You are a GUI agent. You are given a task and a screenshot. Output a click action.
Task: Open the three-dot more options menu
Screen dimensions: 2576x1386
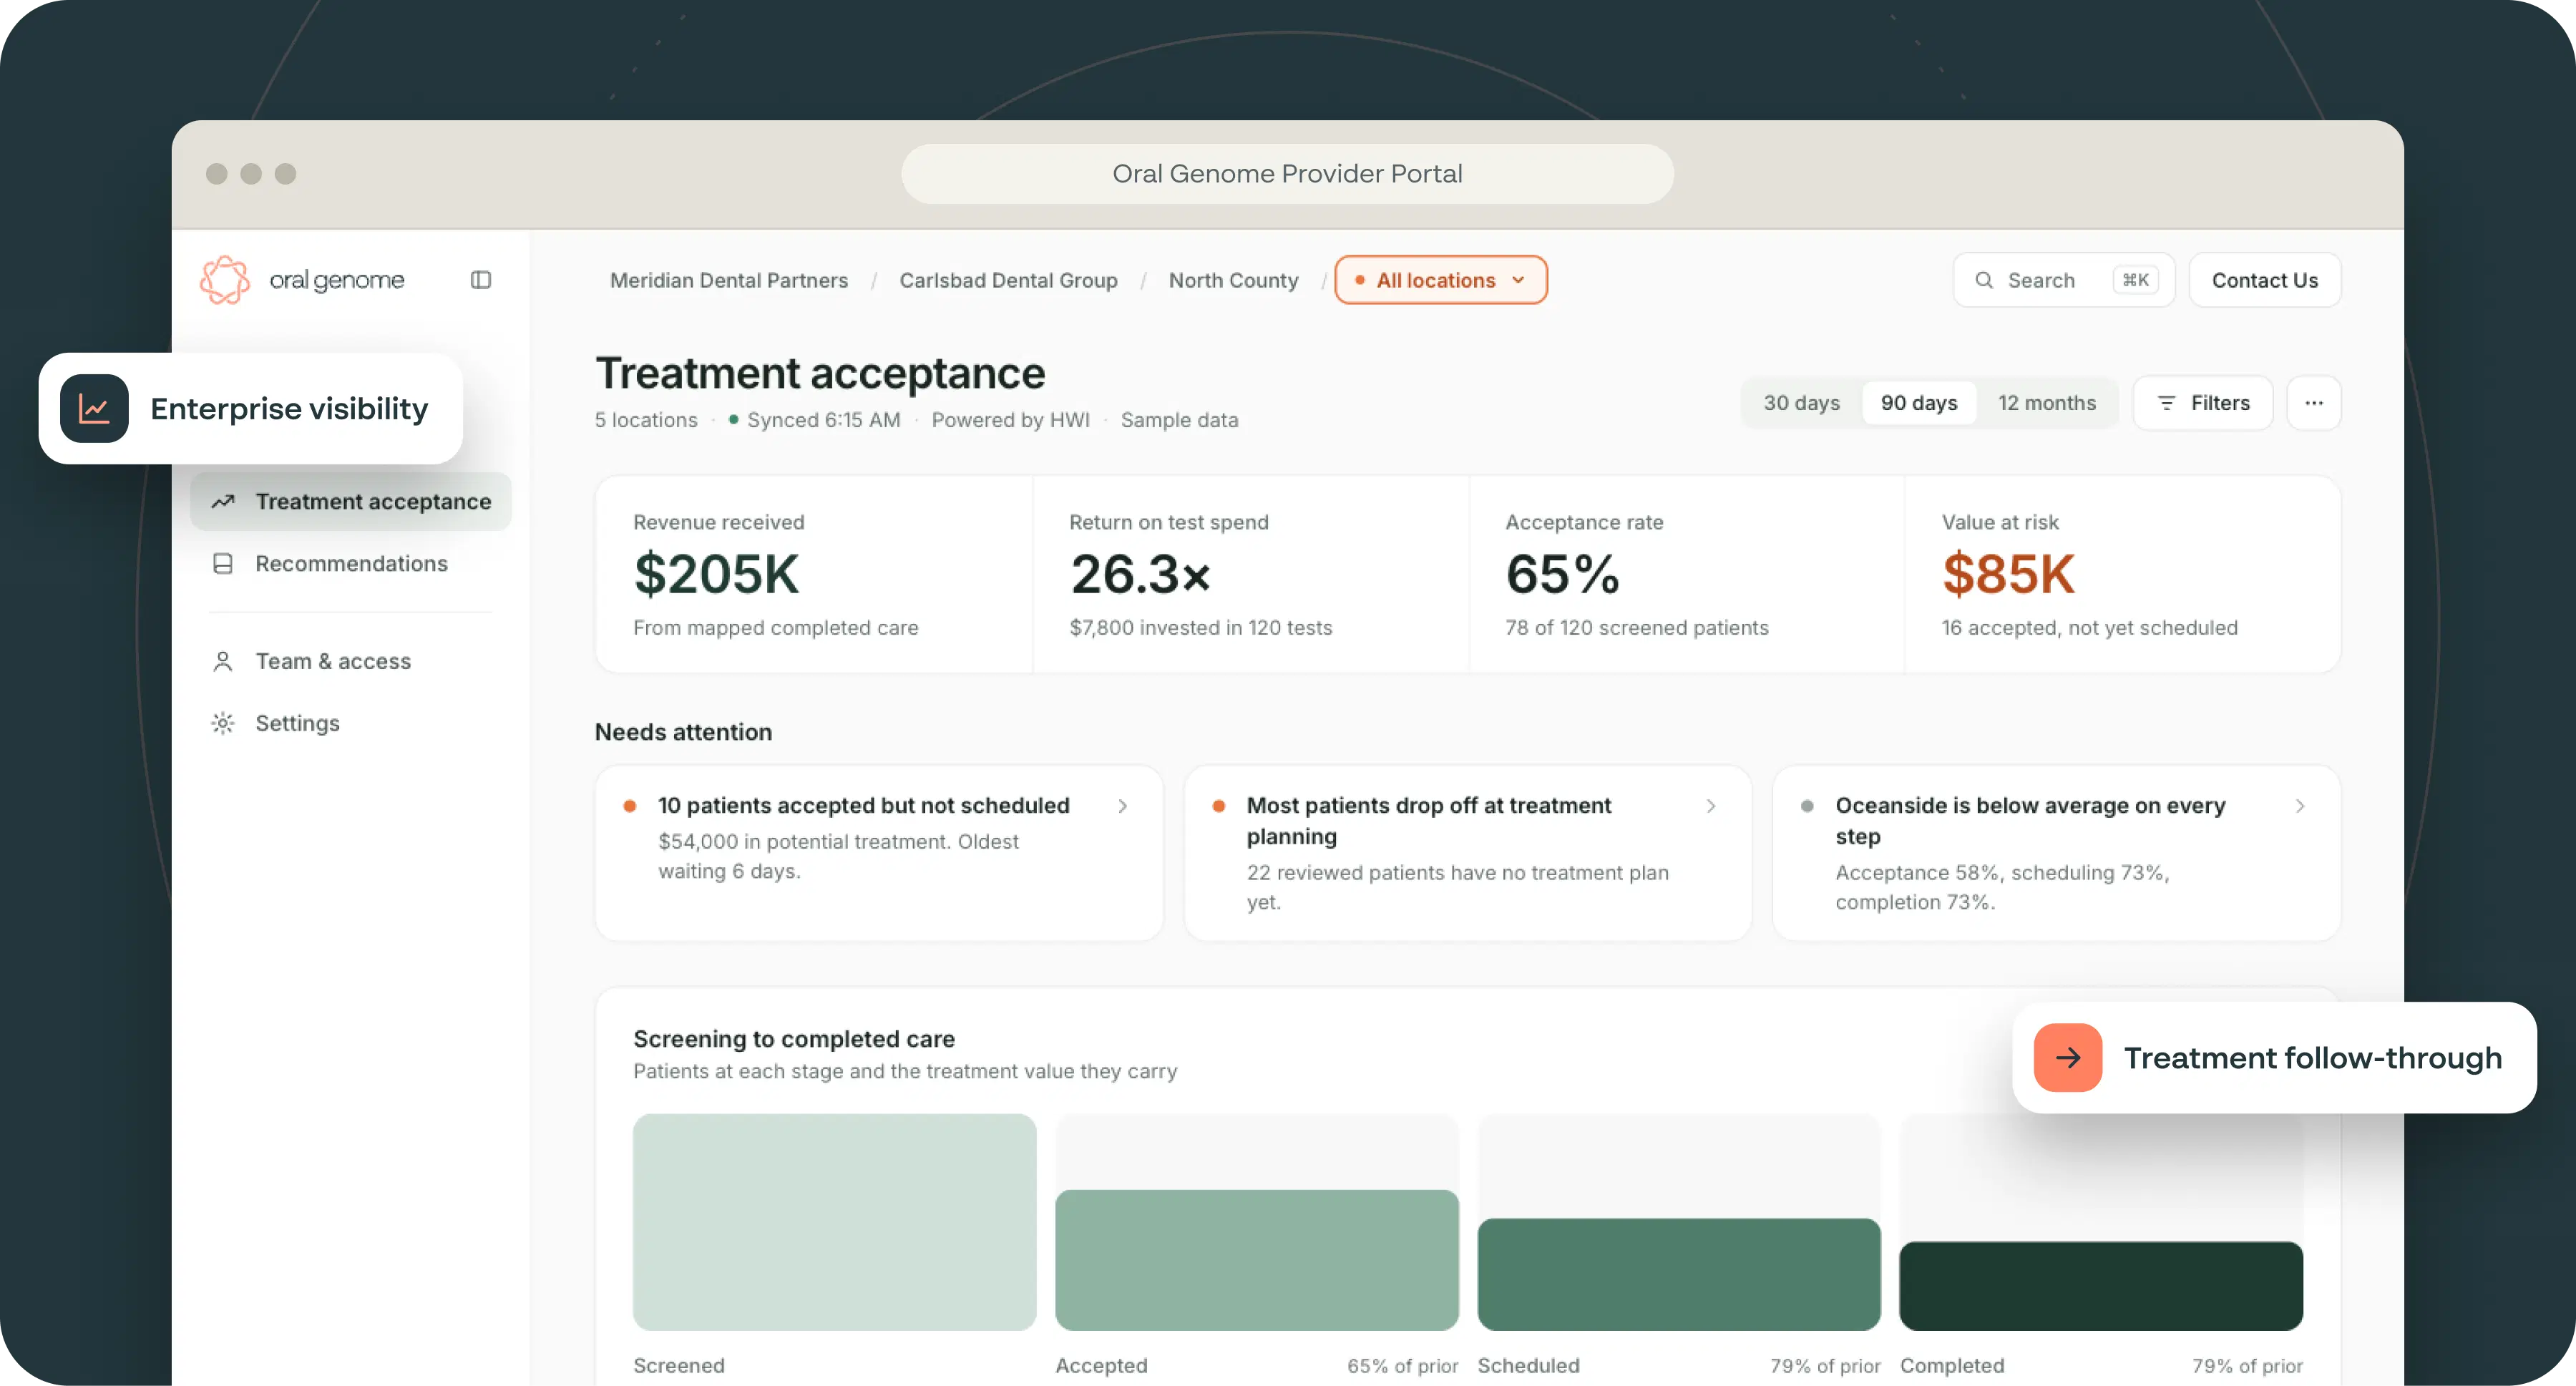pyautogui.click(x=2313, y=403)
